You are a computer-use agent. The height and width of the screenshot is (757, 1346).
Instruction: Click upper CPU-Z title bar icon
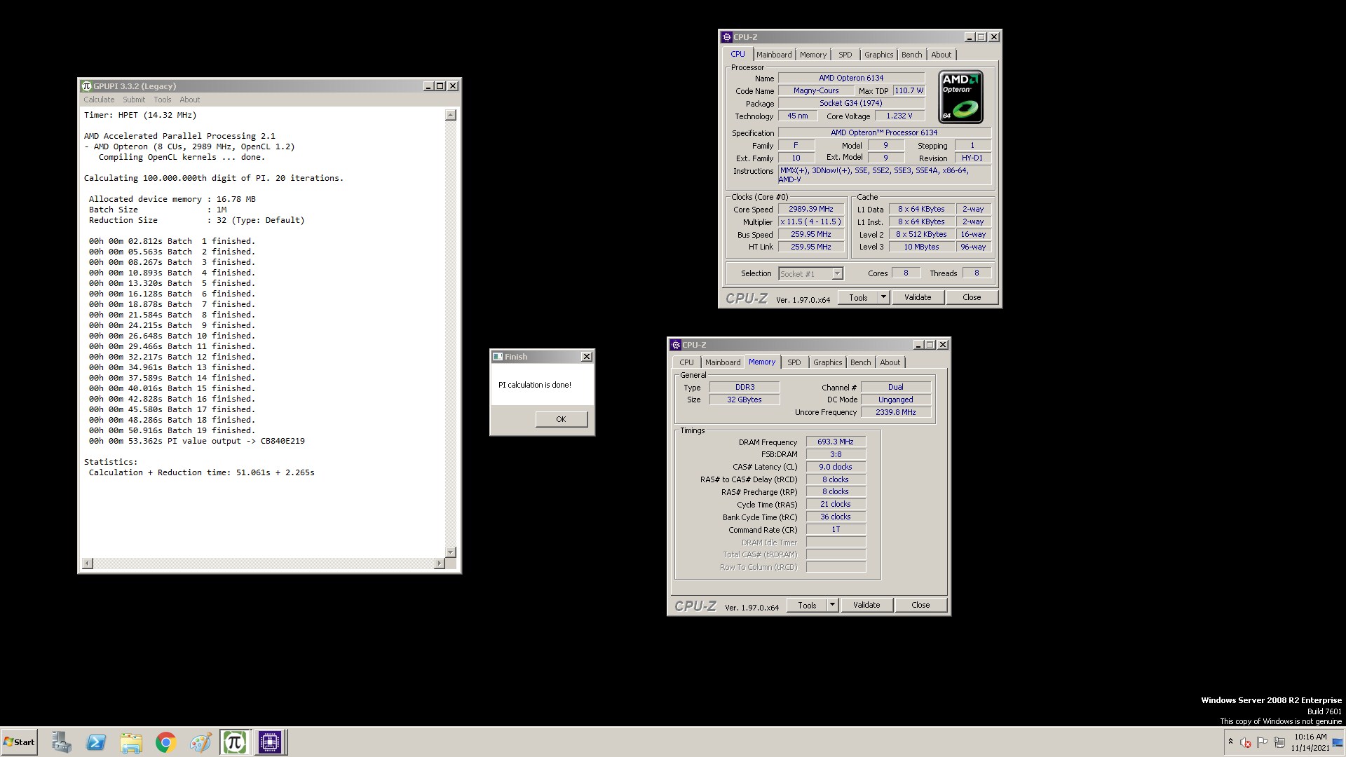click(727, 37)
